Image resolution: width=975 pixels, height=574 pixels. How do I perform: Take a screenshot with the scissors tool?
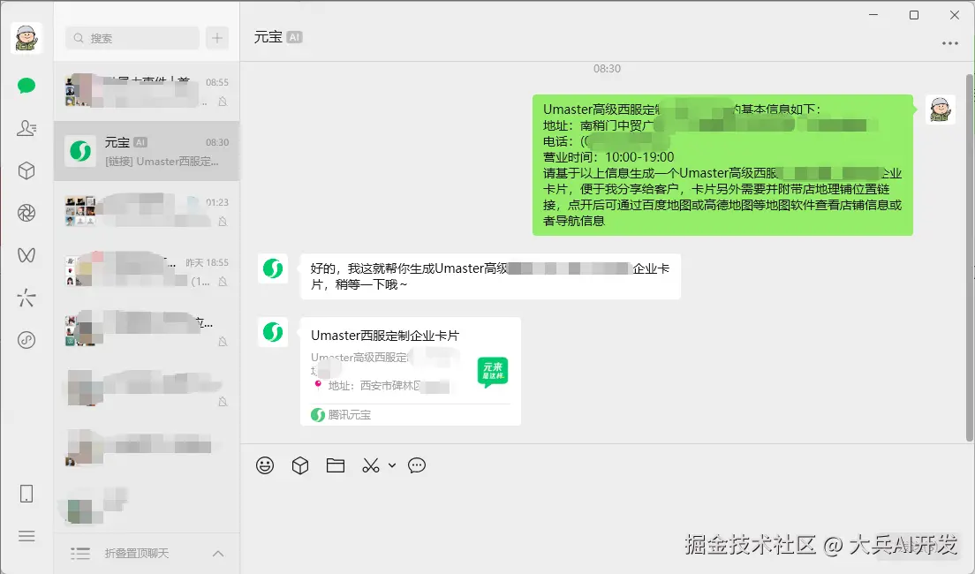coord(370,465)
